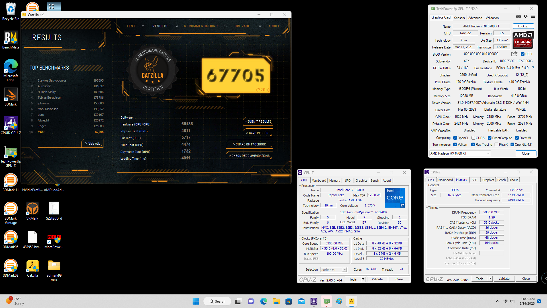
Task: Click BIOS version export share icon
Action: 514,54
